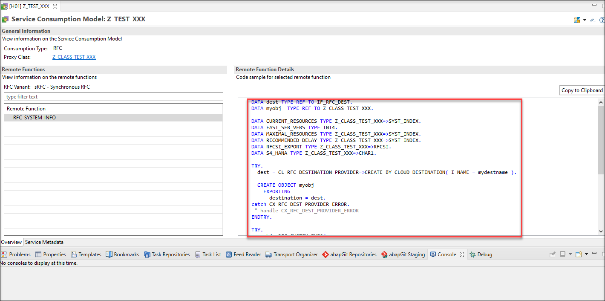Click the 'Code sample for selected remote function' text
The image size is (605, 301).
tap(283, 77)
